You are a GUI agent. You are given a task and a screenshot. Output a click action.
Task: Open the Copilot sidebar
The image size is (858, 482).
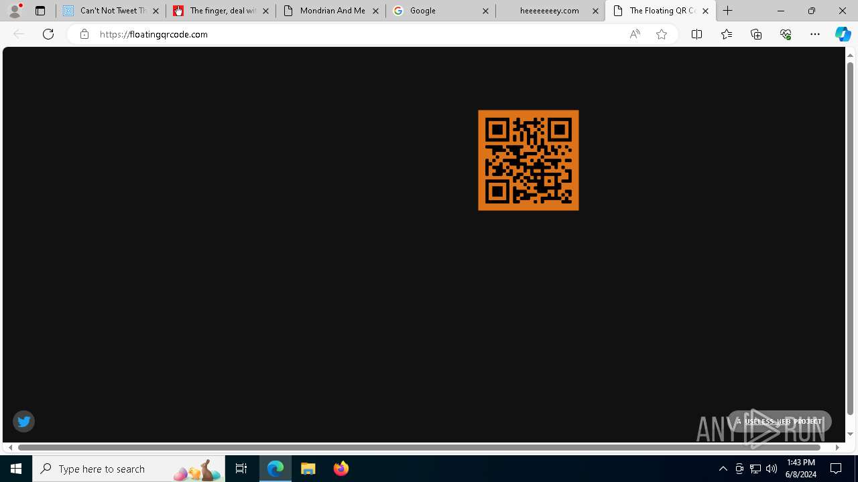click(843, 34)
